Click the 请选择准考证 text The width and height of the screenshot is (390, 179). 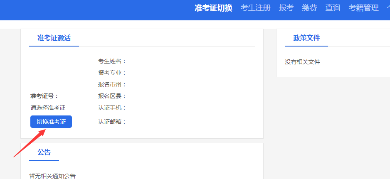point(48,108)
